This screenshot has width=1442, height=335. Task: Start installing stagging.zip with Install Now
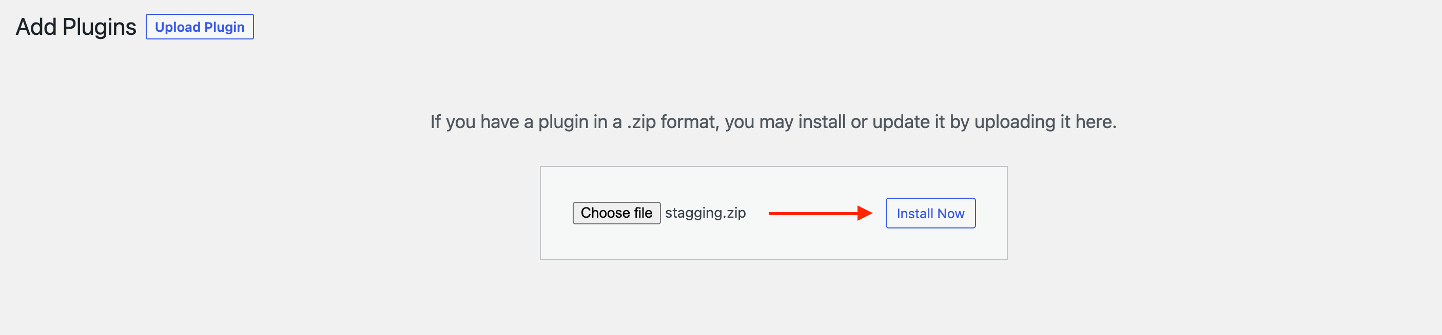(x=930, y=213)
